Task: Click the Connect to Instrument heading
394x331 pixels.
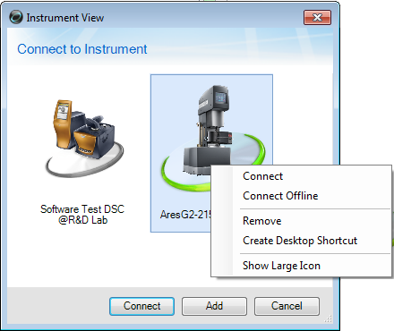Action: 82,49
